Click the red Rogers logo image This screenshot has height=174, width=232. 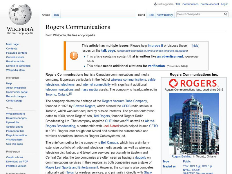(x=194, y=83)
